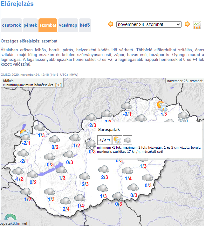Switch to the vasárnap tab

(68, 25)
